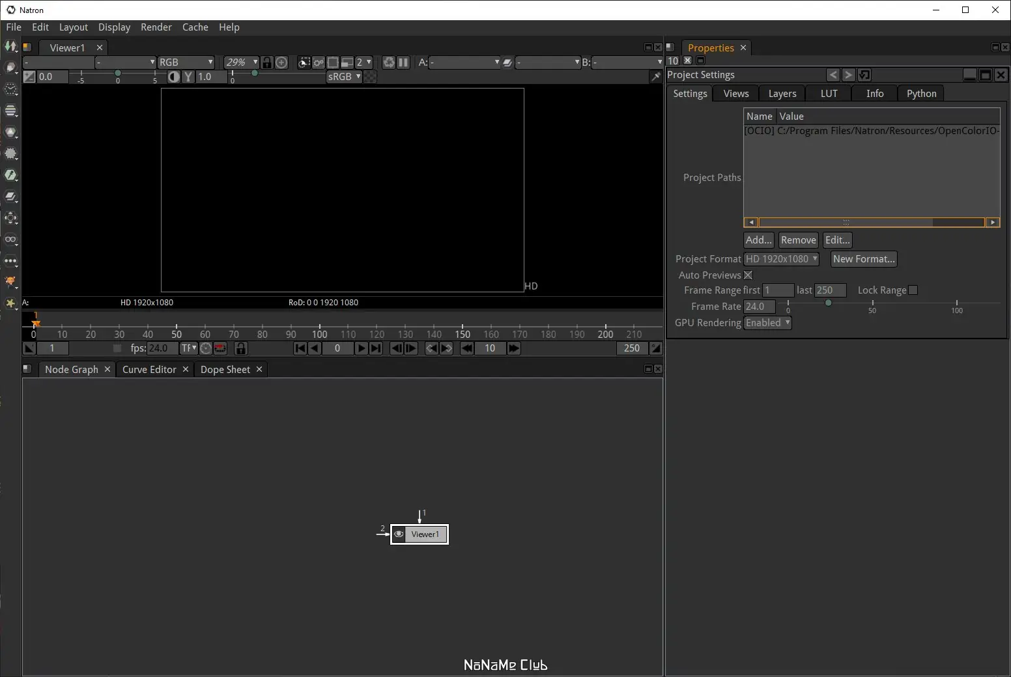Click the color picker icon in viewer toolbar
The image size is (1011, 677).
(656, 77)
